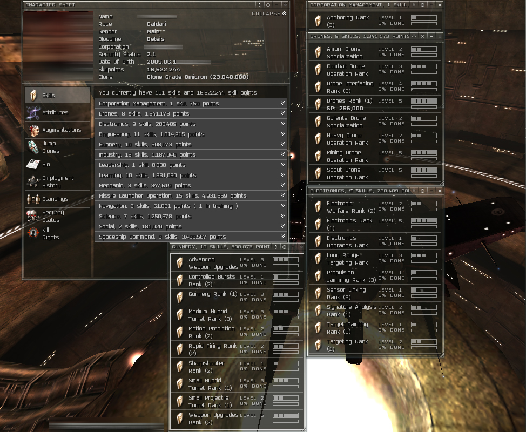The height and width of the screenshot is (432, 526).
Task: Click Long Range Targeting skill icon
Action: (318, 259)
